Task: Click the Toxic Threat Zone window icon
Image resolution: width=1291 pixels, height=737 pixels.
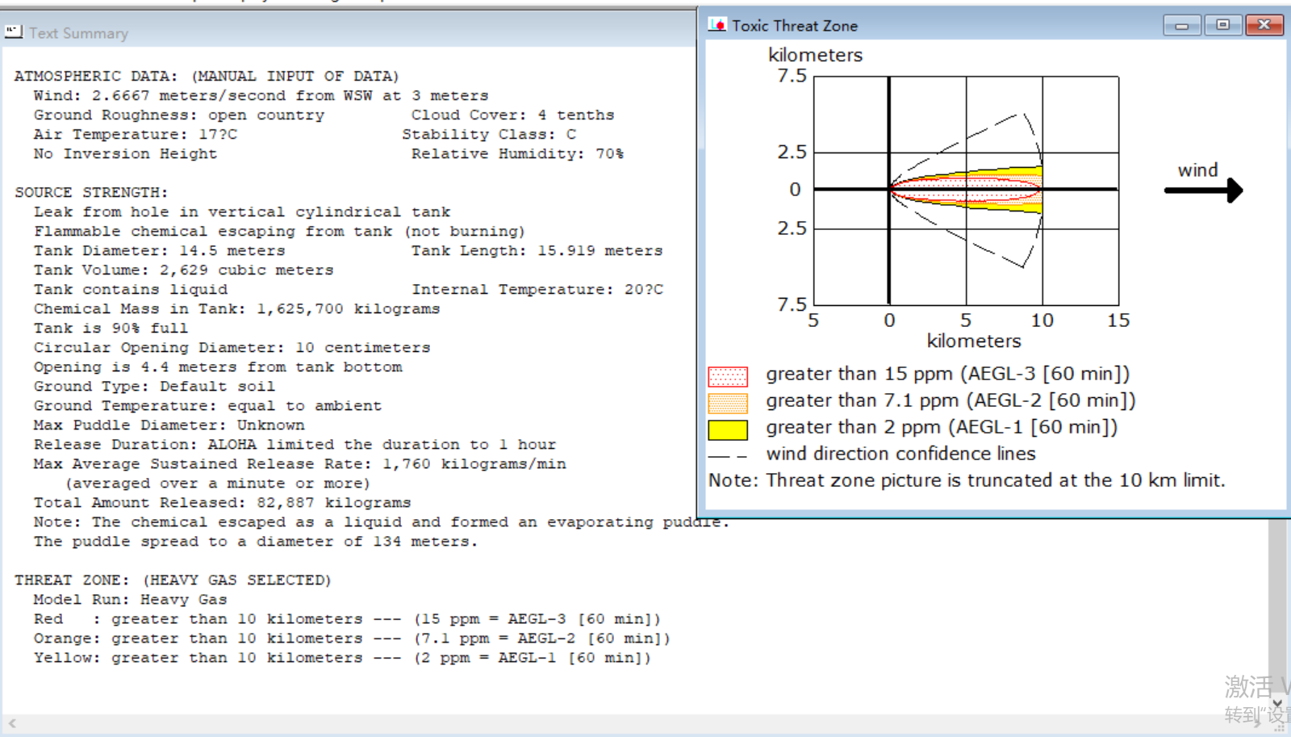Action: pyautogui.click(x=717, y=25)
